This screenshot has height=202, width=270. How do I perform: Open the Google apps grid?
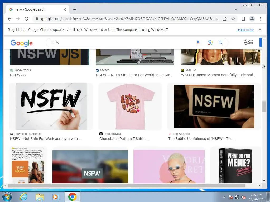(x=251, y=42)
